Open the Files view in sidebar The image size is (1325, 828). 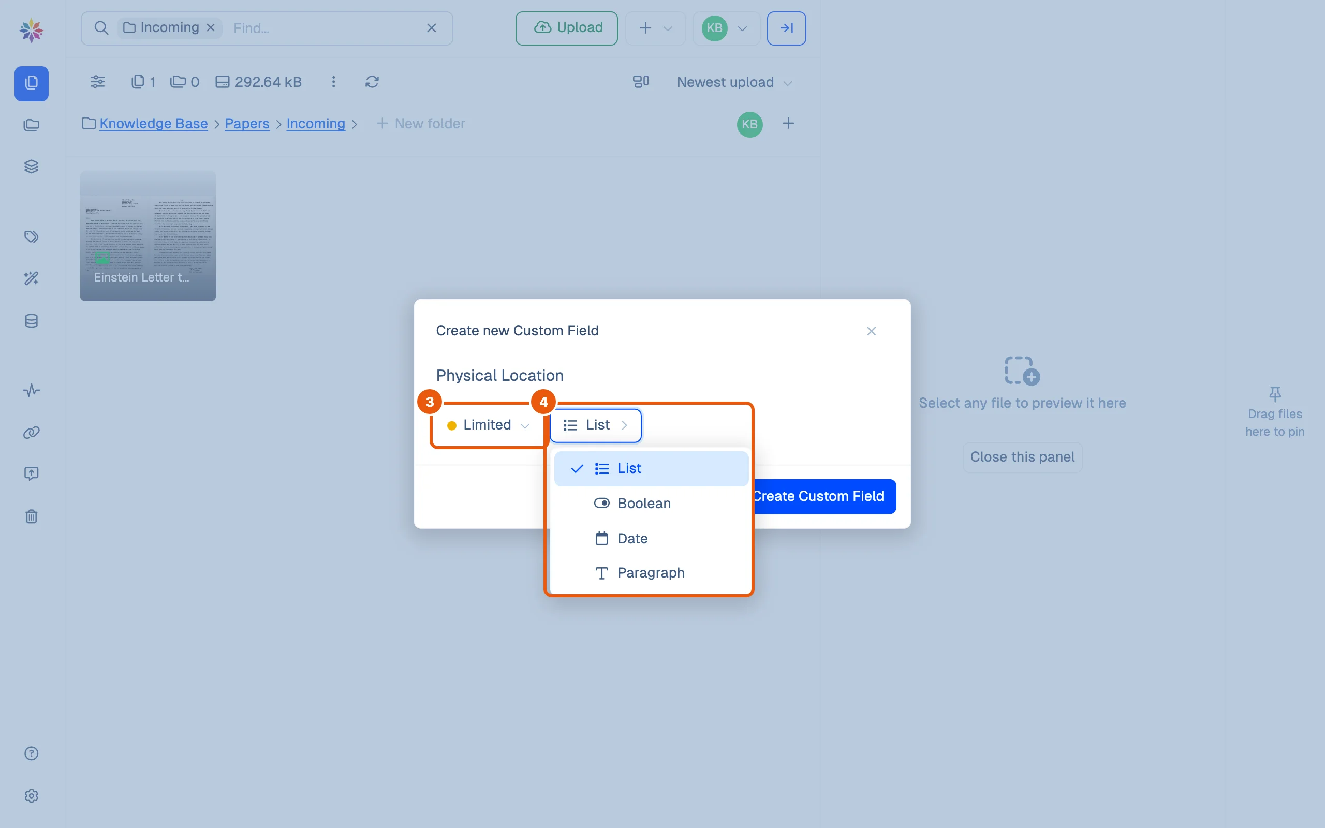click(31, 83)
